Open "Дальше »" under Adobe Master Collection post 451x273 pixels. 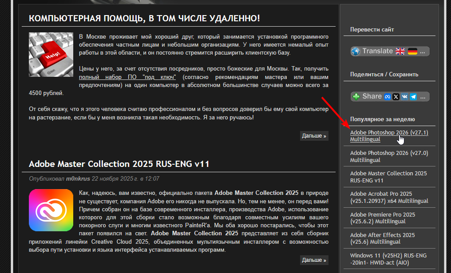point(314,260)
